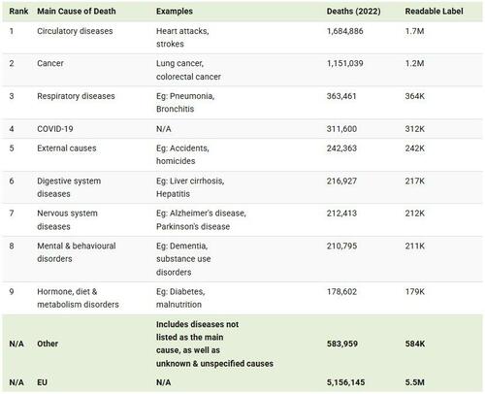
Task: Select the EU total 5,156,145 value
Action: point(345,382)
